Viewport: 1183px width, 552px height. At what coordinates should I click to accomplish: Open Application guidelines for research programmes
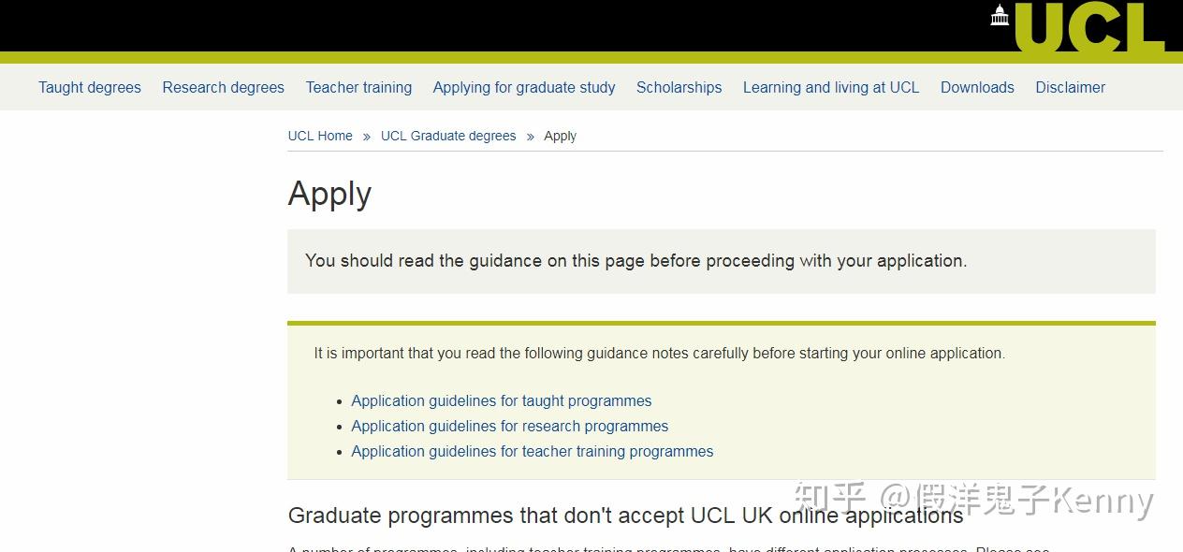pyautogui.click(x=509, y=426)
